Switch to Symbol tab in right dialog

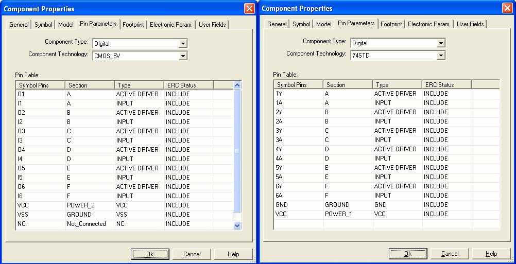point(301,24)
